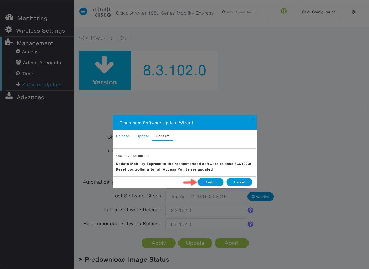Click help icon beside Recommended Software Release

click(x=250, y=224)
